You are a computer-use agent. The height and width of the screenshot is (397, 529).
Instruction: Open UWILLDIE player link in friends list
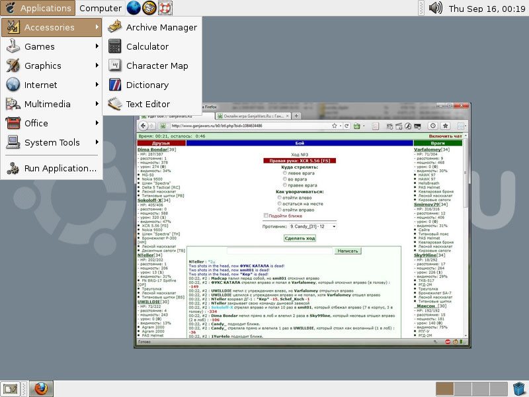click(x=148, y=302)
